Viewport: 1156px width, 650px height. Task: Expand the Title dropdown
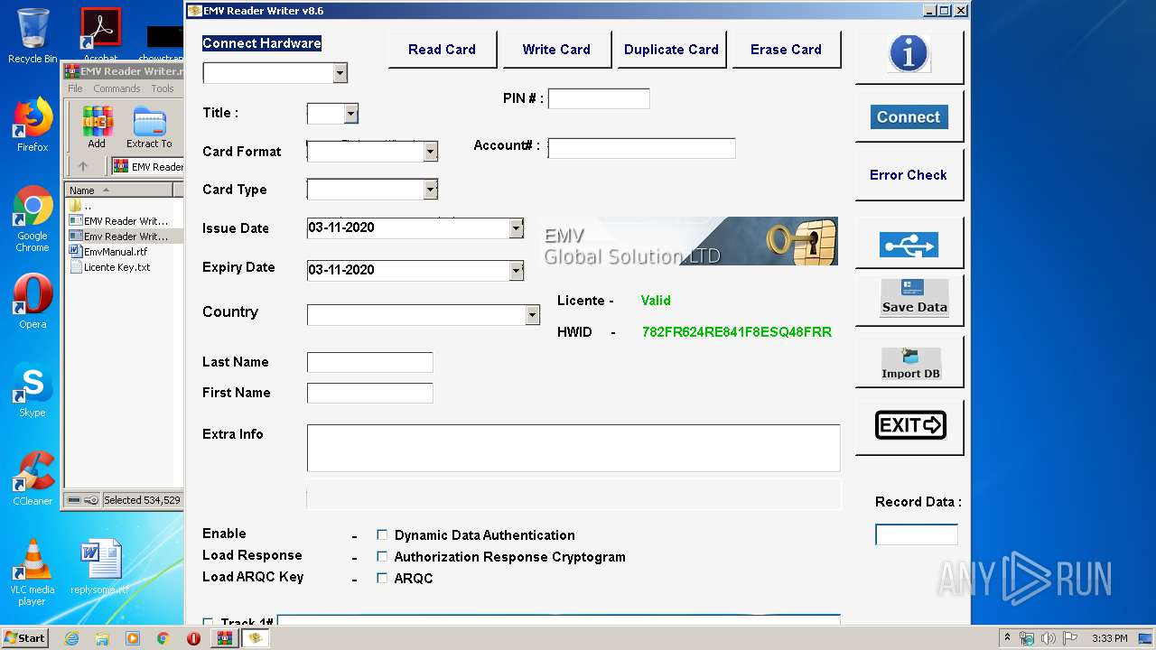pos(350,114)
